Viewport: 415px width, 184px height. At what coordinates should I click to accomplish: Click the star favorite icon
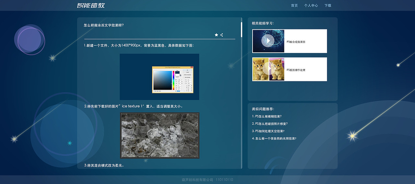point(216,35)
